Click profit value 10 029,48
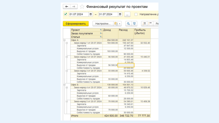Viewport: 219px width, 123px height. point(145,88)
